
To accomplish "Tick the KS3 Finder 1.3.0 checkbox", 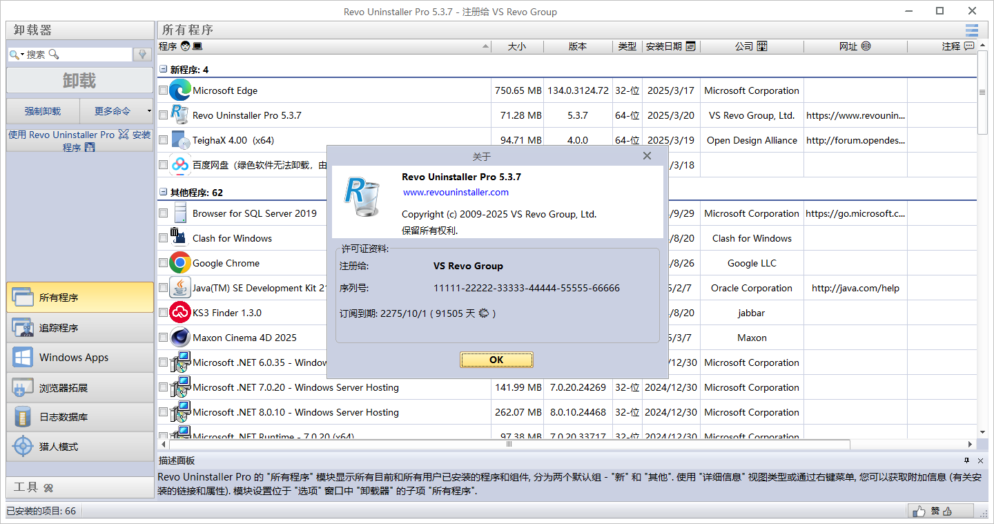I will (x=163, y=313).
